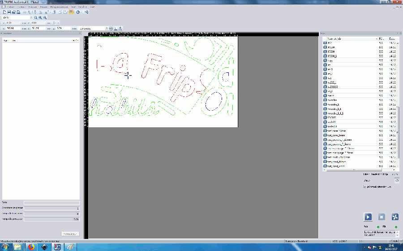
Task: Open Inkscape from the taskbar
Action: pos(44,247)
